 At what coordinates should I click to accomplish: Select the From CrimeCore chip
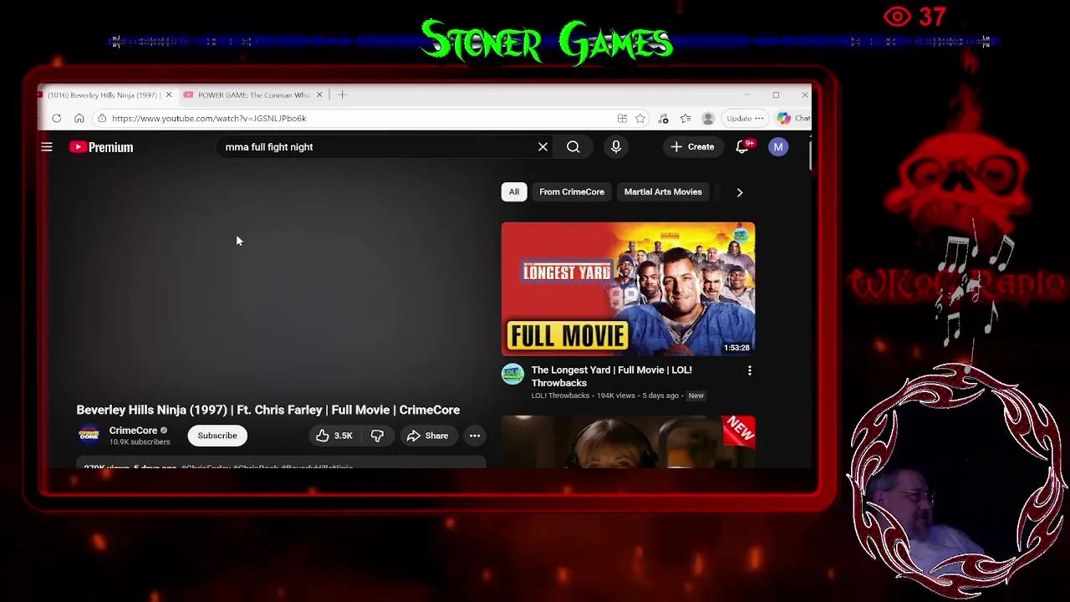572,191
